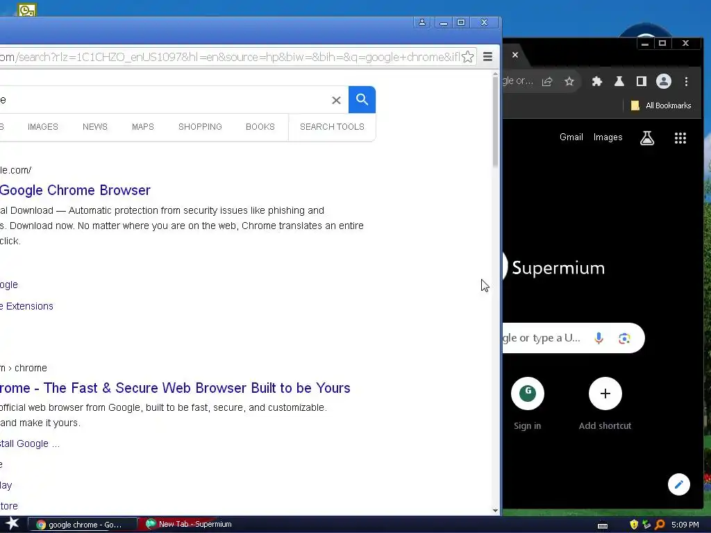Open the hamburger menu in the front browser
The image size is (711, 533).
[x=488, y=57]
